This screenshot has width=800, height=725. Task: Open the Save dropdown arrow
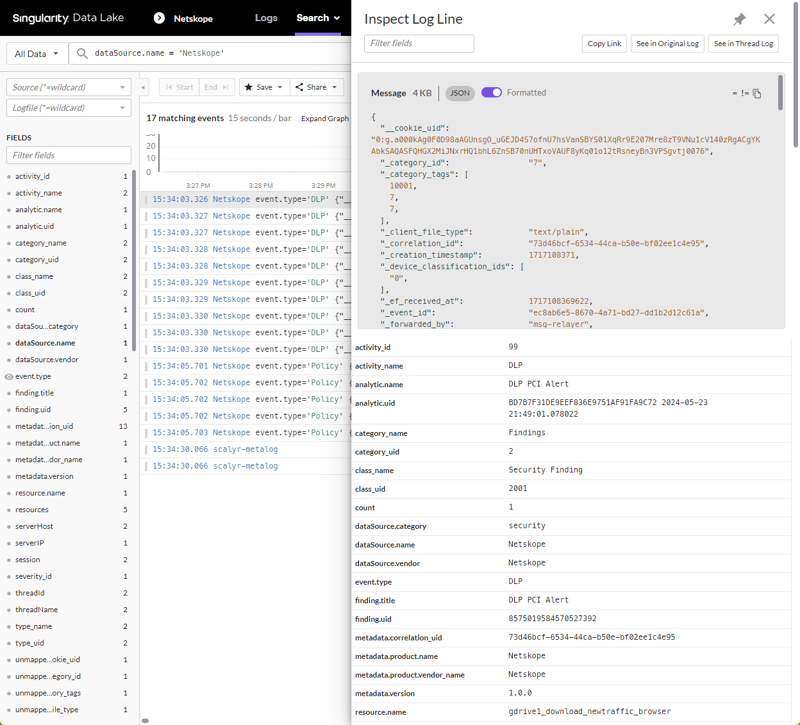pyautogui.click(x=280, y=87)
